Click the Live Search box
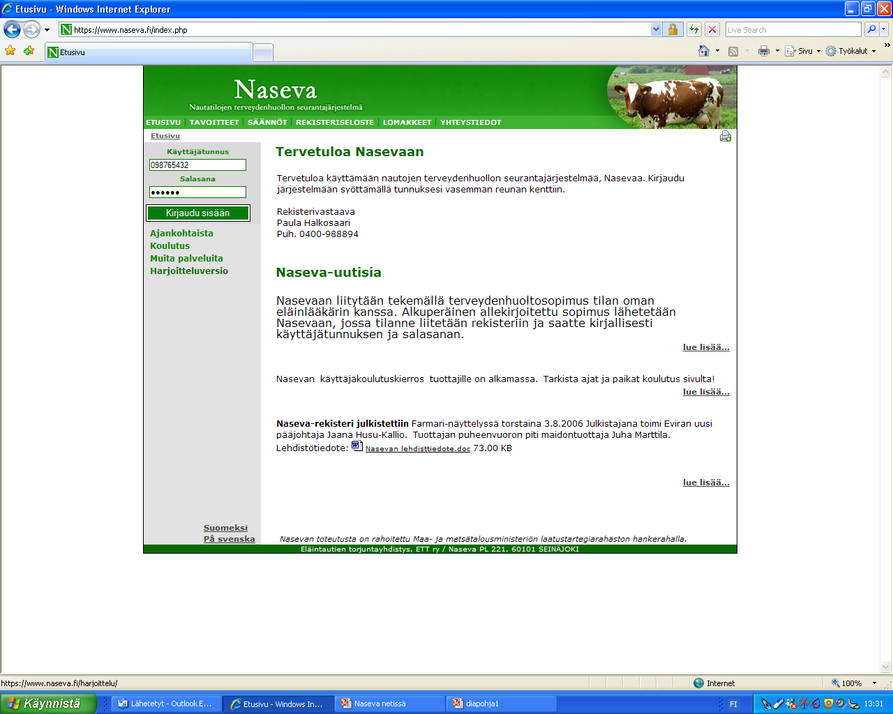The image size is (893, 714). coord(793,29)
